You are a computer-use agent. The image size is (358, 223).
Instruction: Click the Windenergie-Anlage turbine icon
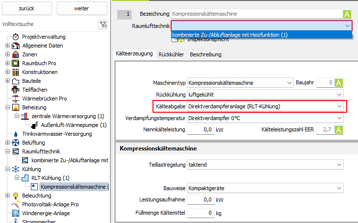pyautogui.click(x=16, y=213)
